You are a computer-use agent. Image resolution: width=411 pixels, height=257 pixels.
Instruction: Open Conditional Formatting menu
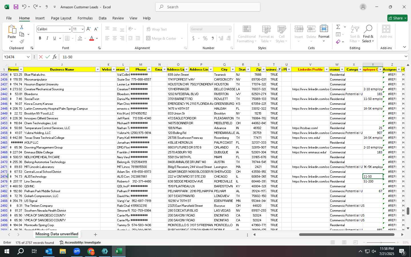[247, 34]
